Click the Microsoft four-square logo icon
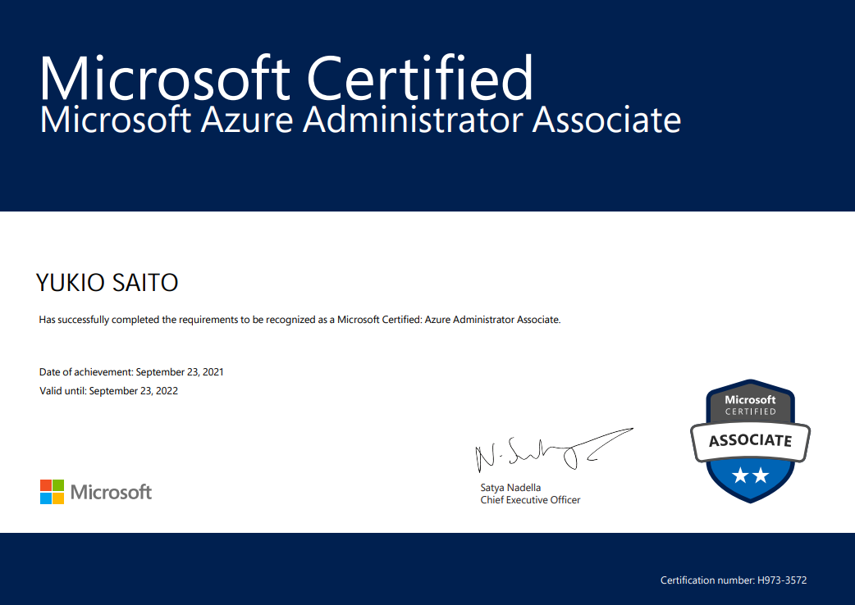855x605 pixels. point(52,492)
